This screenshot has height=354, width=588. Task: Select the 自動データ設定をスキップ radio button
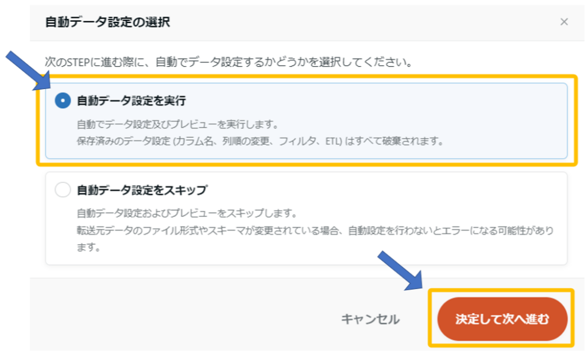tap(62, 190)
